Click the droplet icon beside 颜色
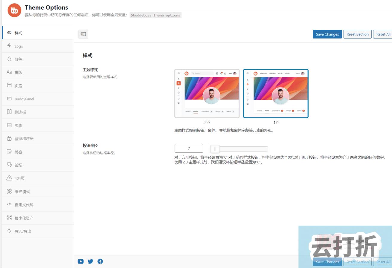 pos(9,59)
